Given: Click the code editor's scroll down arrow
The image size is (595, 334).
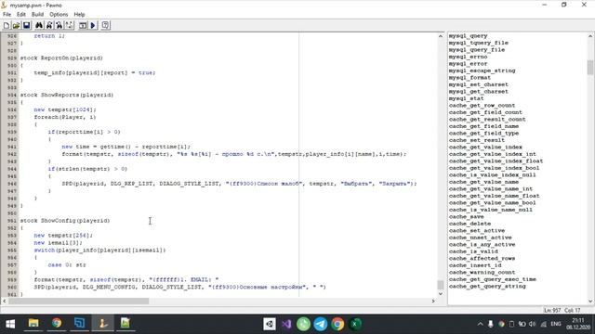Looking at the screenshot, I should (x=441, y=293).
